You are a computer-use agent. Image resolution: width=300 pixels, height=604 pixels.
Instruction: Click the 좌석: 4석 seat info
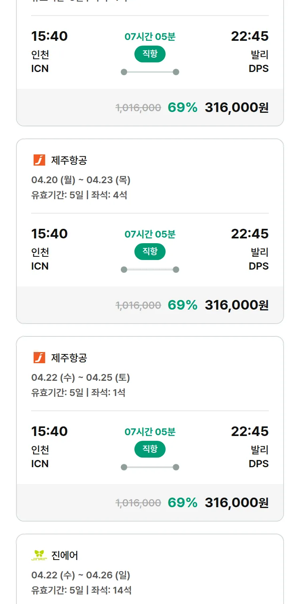pos(109,195)
